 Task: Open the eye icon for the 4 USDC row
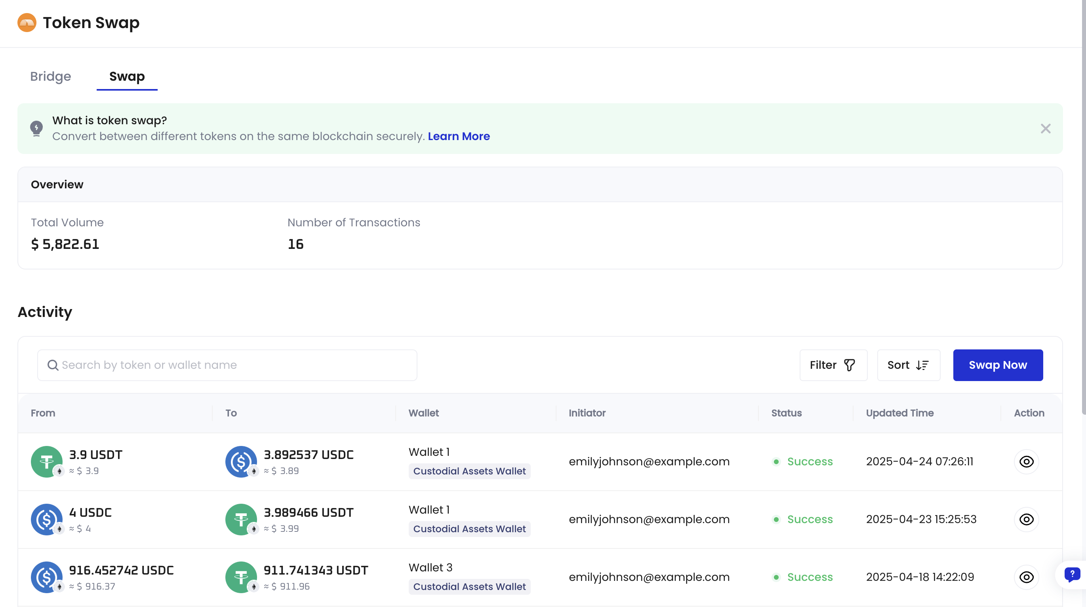click(1027, 520)
